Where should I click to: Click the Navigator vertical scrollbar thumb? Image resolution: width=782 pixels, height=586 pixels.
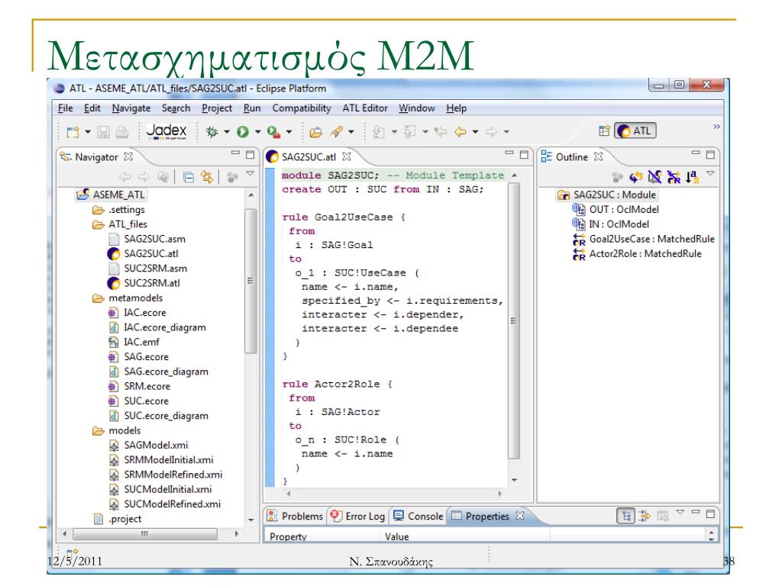(x=250, y=281)
